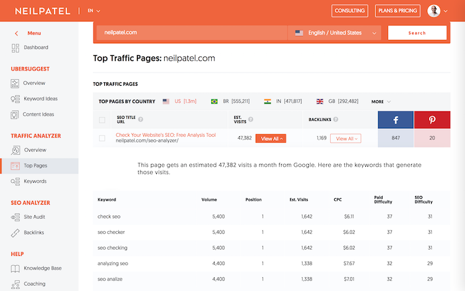Click the Position column header
Image resolution: width=465 pixels, height=291 pixels.
(x=254, y=199)
